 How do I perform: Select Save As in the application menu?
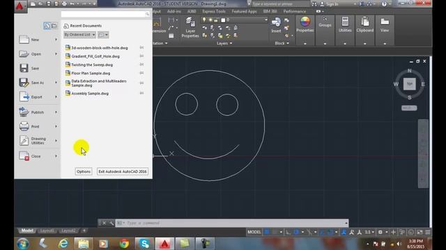pyautogui.click(x=38, y=83)
